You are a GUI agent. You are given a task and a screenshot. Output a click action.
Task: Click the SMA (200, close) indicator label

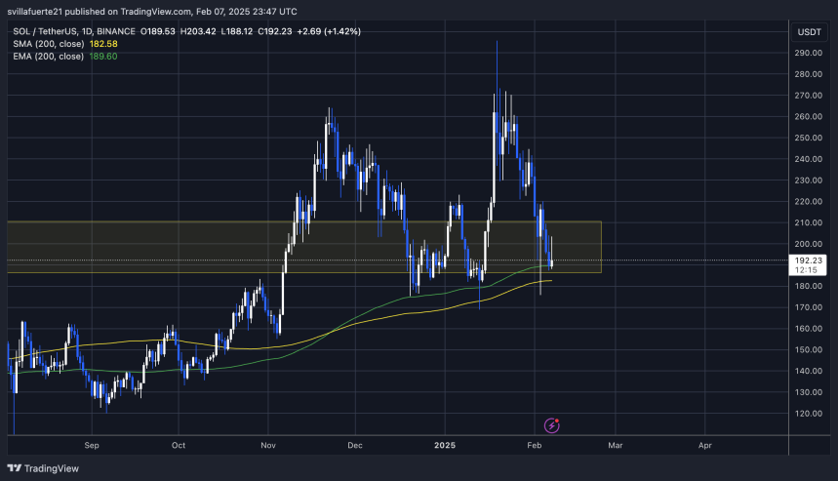point(48,44)
